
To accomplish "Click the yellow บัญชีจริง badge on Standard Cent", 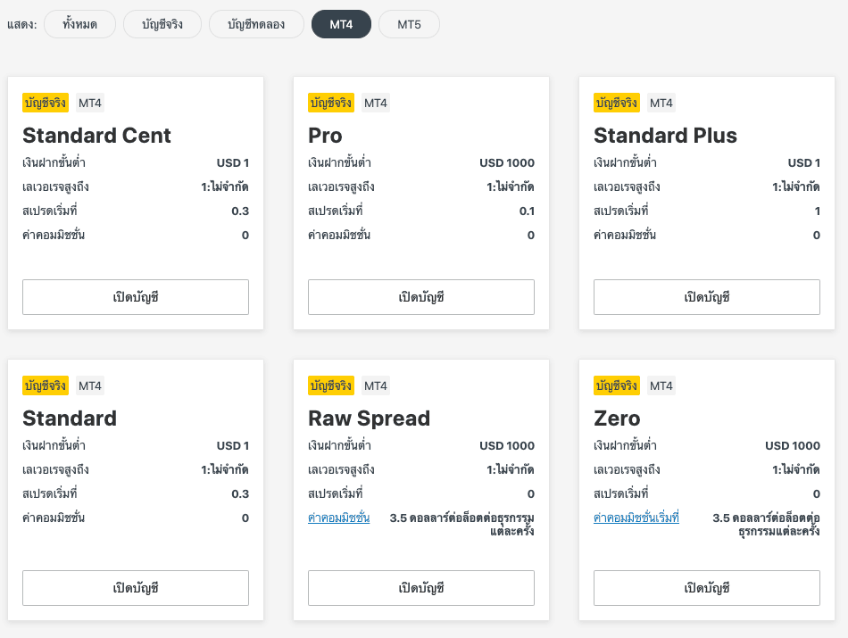I will point(46,103).
